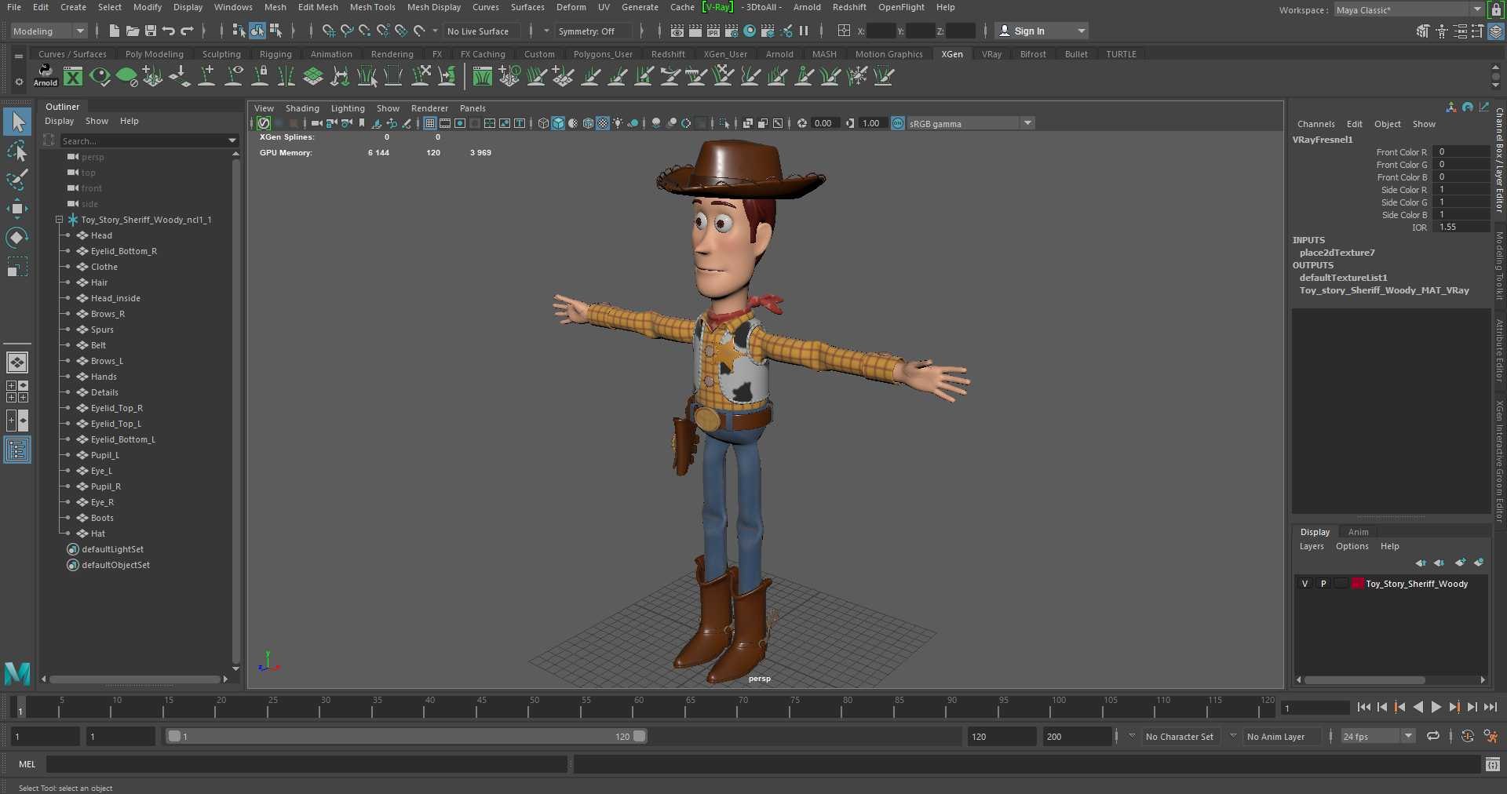Open the sRGB gamma view transform dropdown
The width and height of the screenshot is (1507, 794).
[x=971, y=123]
